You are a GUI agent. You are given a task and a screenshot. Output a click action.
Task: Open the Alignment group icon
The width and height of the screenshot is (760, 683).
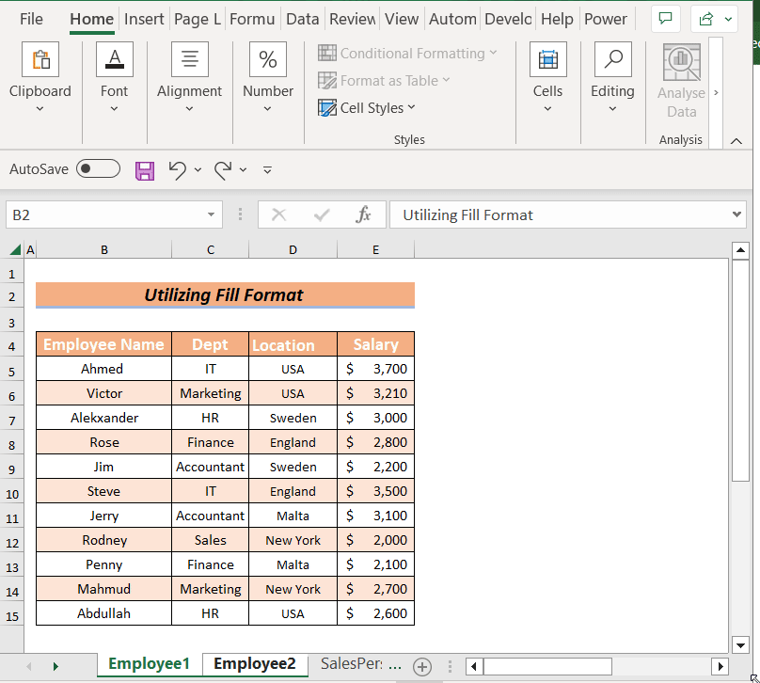click(189, 60)
